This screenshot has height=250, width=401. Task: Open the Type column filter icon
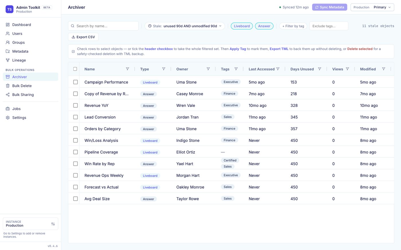164,69
